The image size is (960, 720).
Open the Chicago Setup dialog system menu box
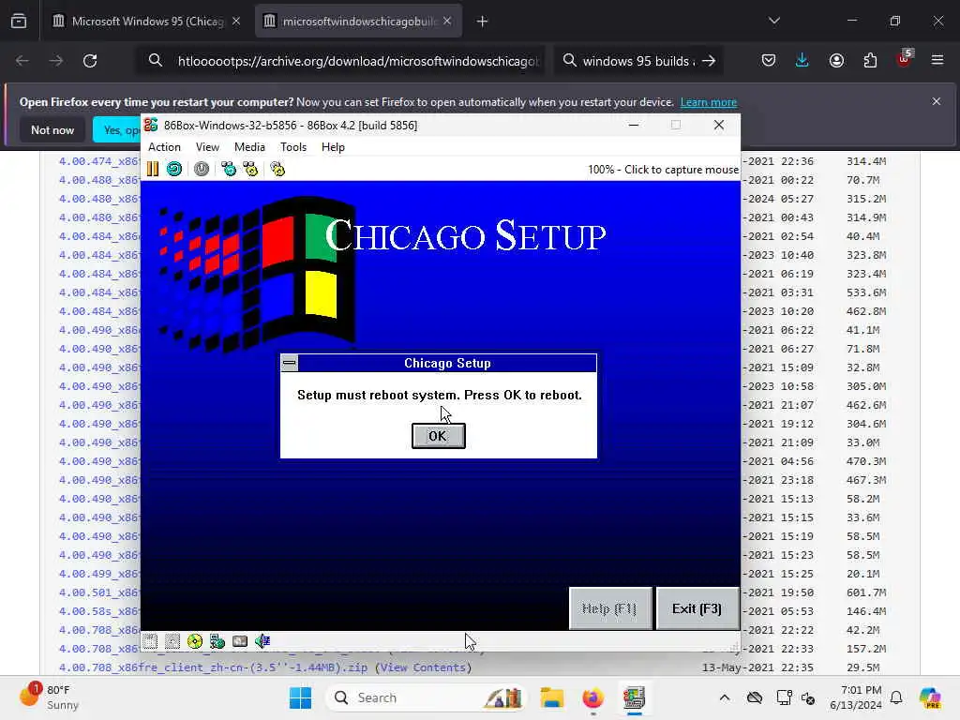290,363
